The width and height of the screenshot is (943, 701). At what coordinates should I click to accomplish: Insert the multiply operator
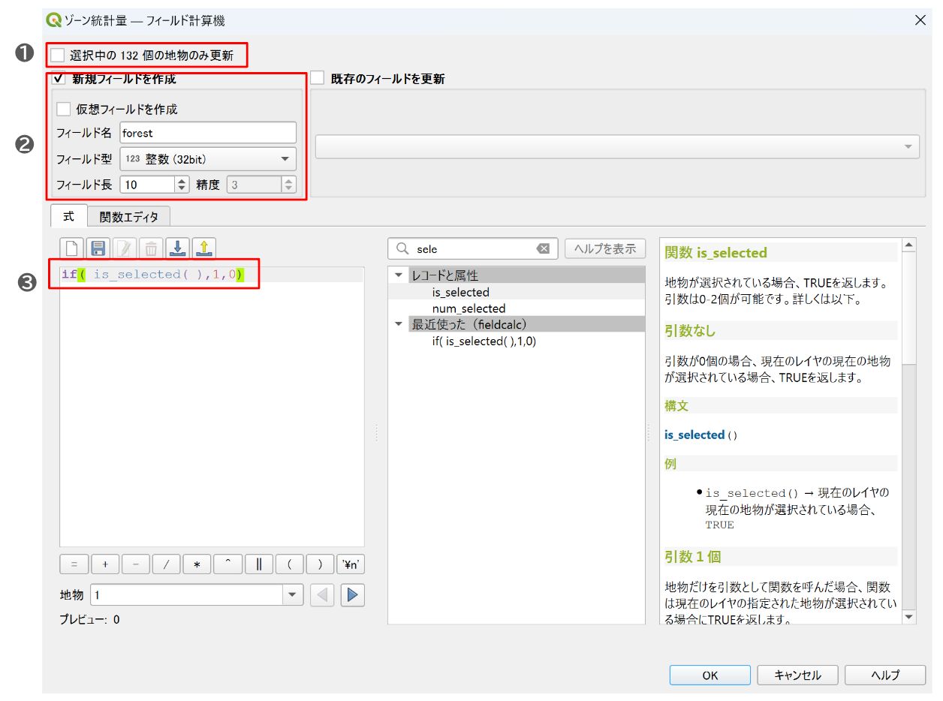[x=197, y=564]
